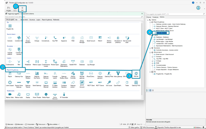
Task: Add the BACNet gateway object
Action: [x=82, y=75]
